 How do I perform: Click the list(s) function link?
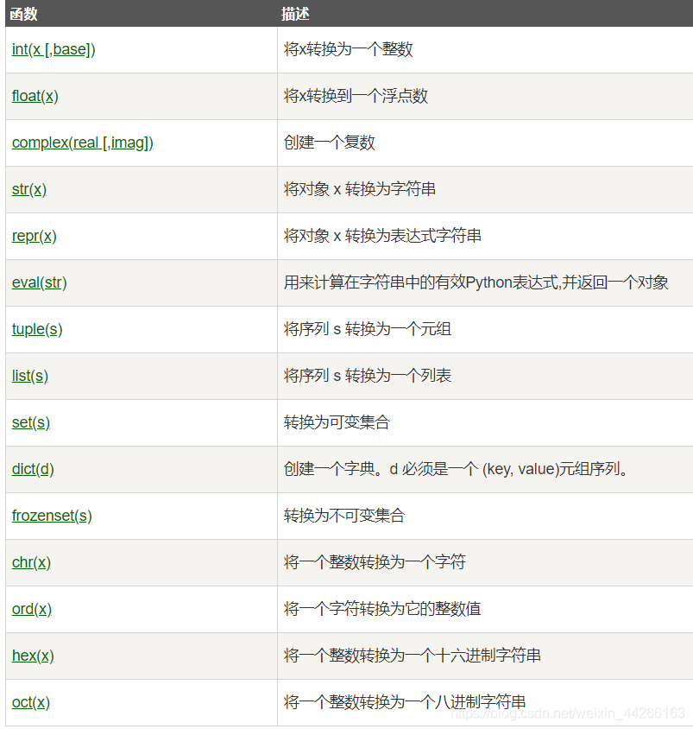click(30, 376)
